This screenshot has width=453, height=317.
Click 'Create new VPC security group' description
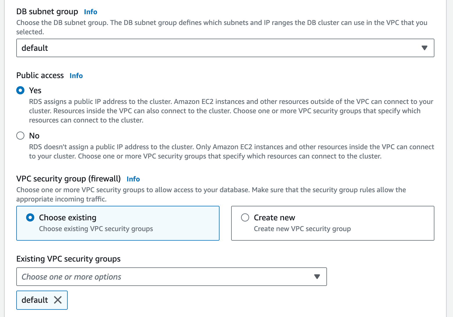(302, 229)
